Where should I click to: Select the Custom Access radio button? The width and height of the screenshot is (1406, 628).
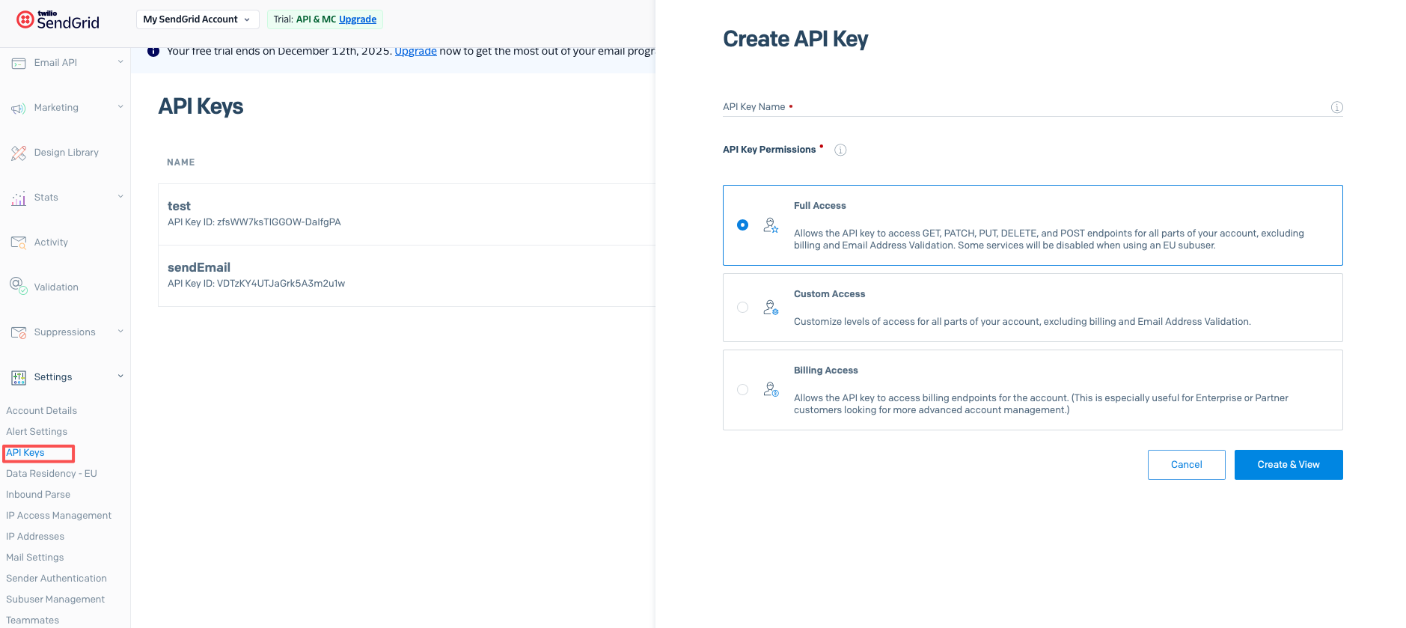coord(742,307)
